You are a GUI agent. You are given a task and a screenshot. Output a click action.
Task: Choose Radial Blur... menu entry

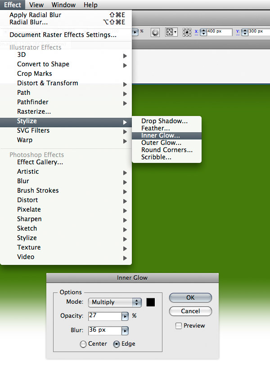coord(66,22)
